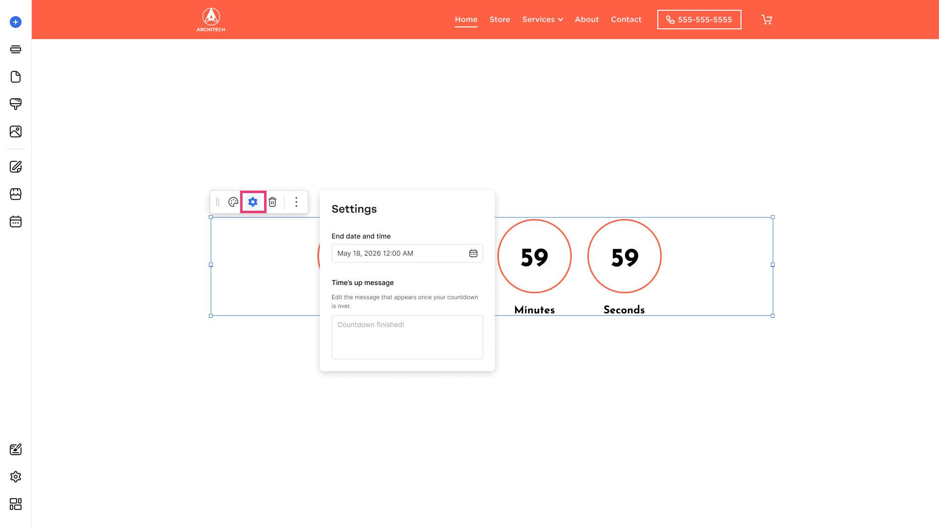This screenshot has width=939, height=528.
Task: Select the Seconds countdown circle showing 59
Action: coord(625,256)
